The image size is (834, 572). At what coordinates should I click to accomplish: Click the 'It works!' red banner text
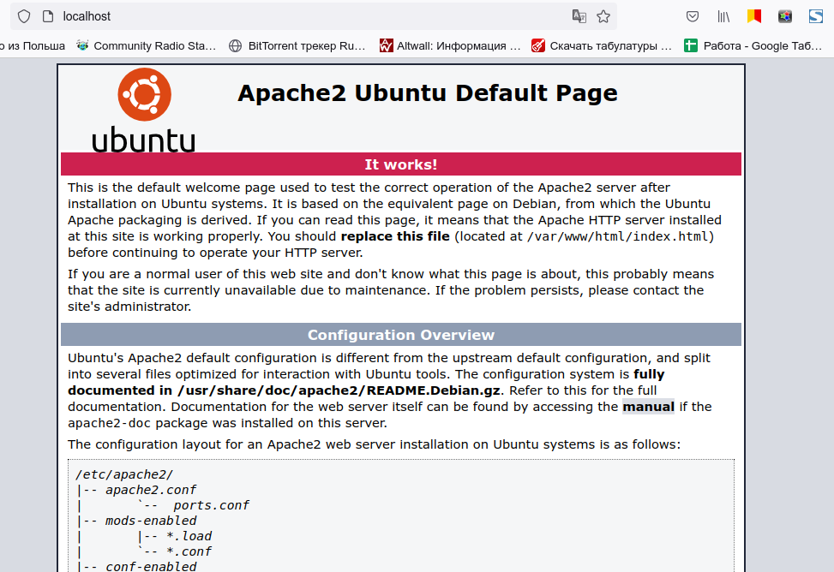click(x=401, y=164)
